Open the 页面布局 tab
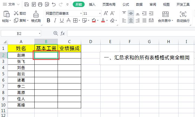 click(x=109, y=5)
